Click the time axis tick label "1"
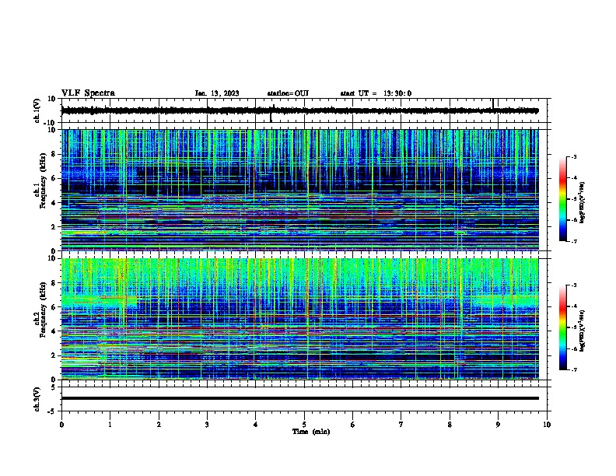The image size is (616, 476). pyautogui.click(x=110, y=425)
